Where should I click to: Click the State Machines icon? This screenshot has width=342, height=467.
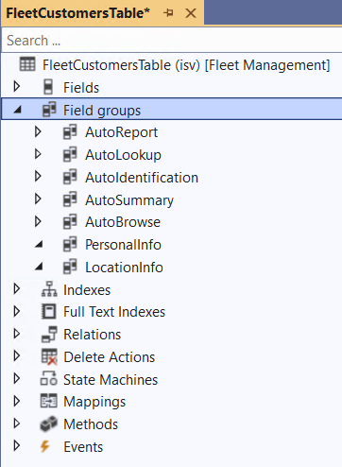(x=49, y=379)
